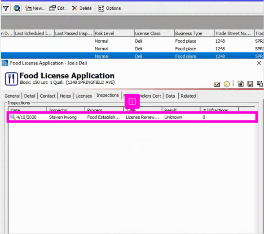Save using the floppy disk icon
The image size is (264, 234).
(250, 84)
